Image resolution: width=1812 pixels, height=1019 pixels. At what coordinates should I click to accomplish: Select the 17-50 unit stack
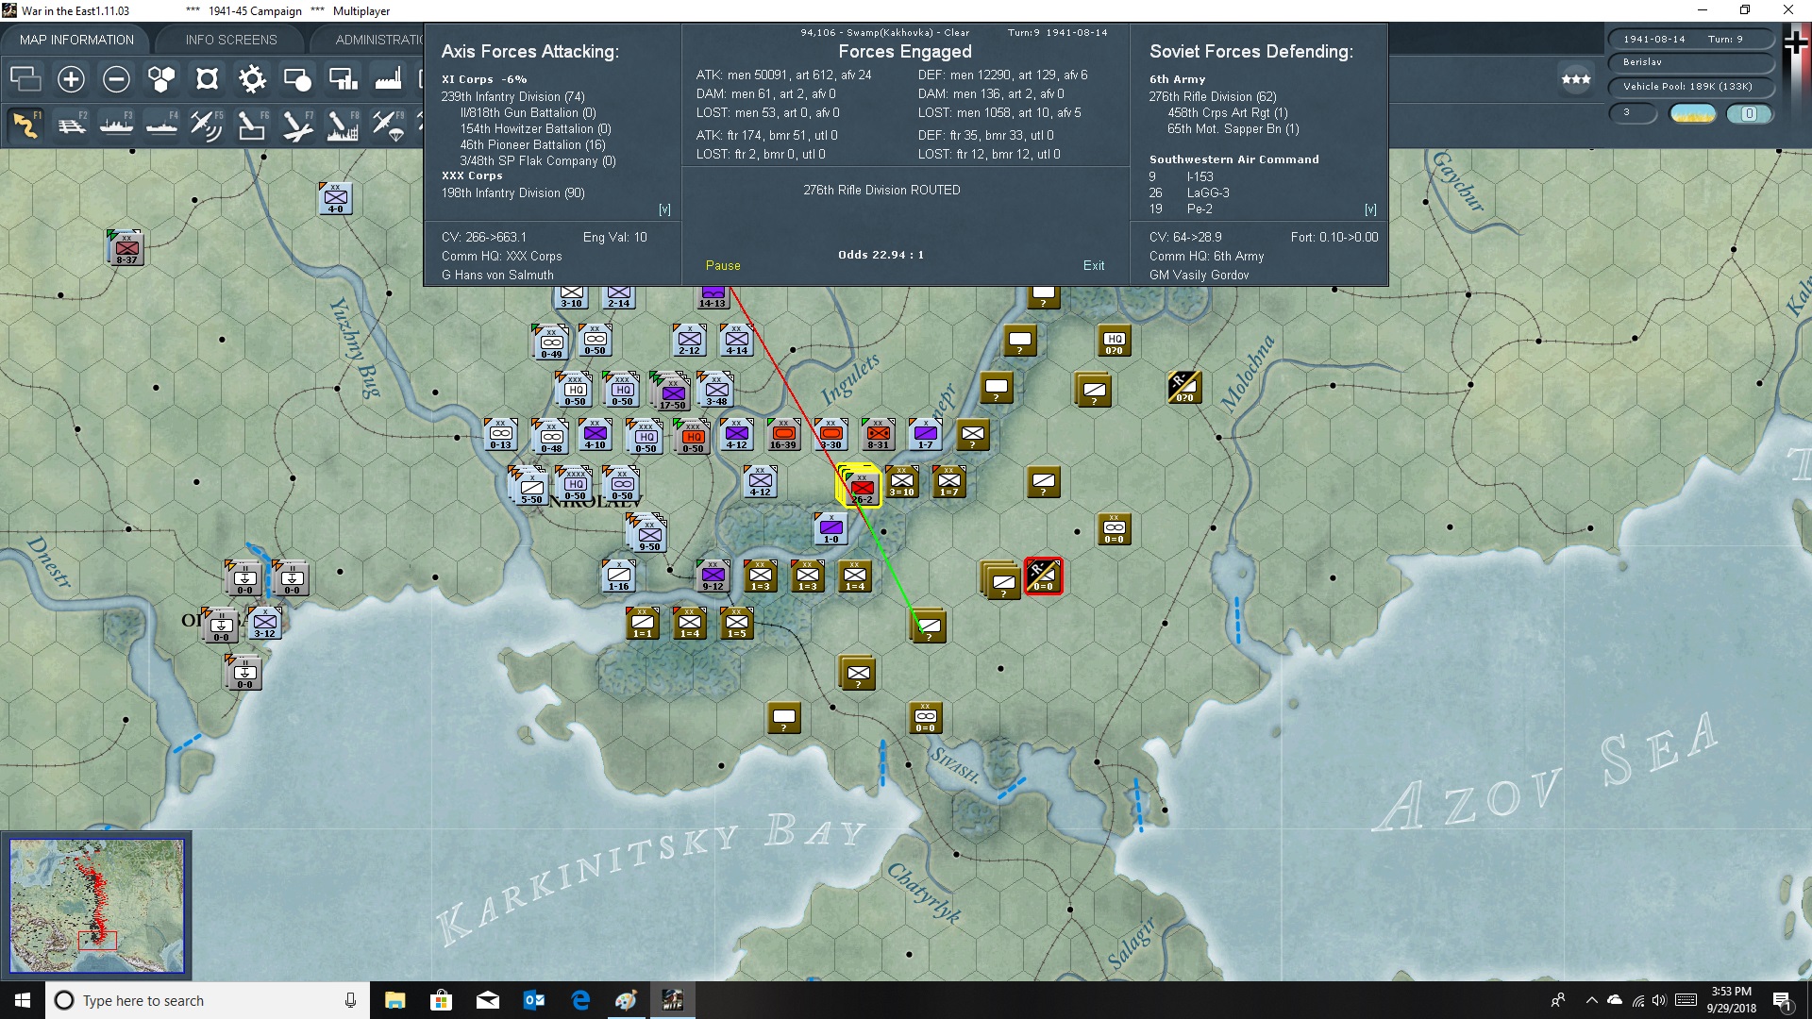tap(671, 391)
